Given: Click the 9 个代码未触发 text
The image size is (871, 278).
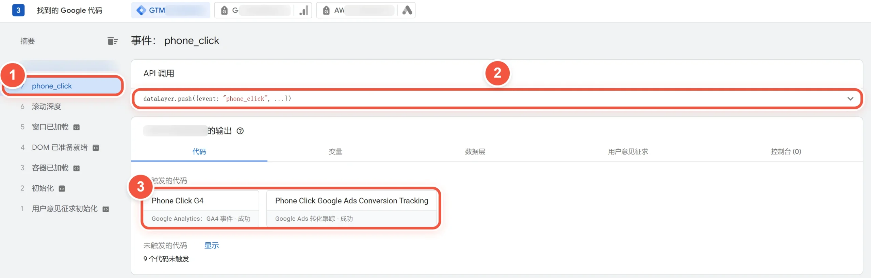Looking at the screenshot, I should [166, 259].
